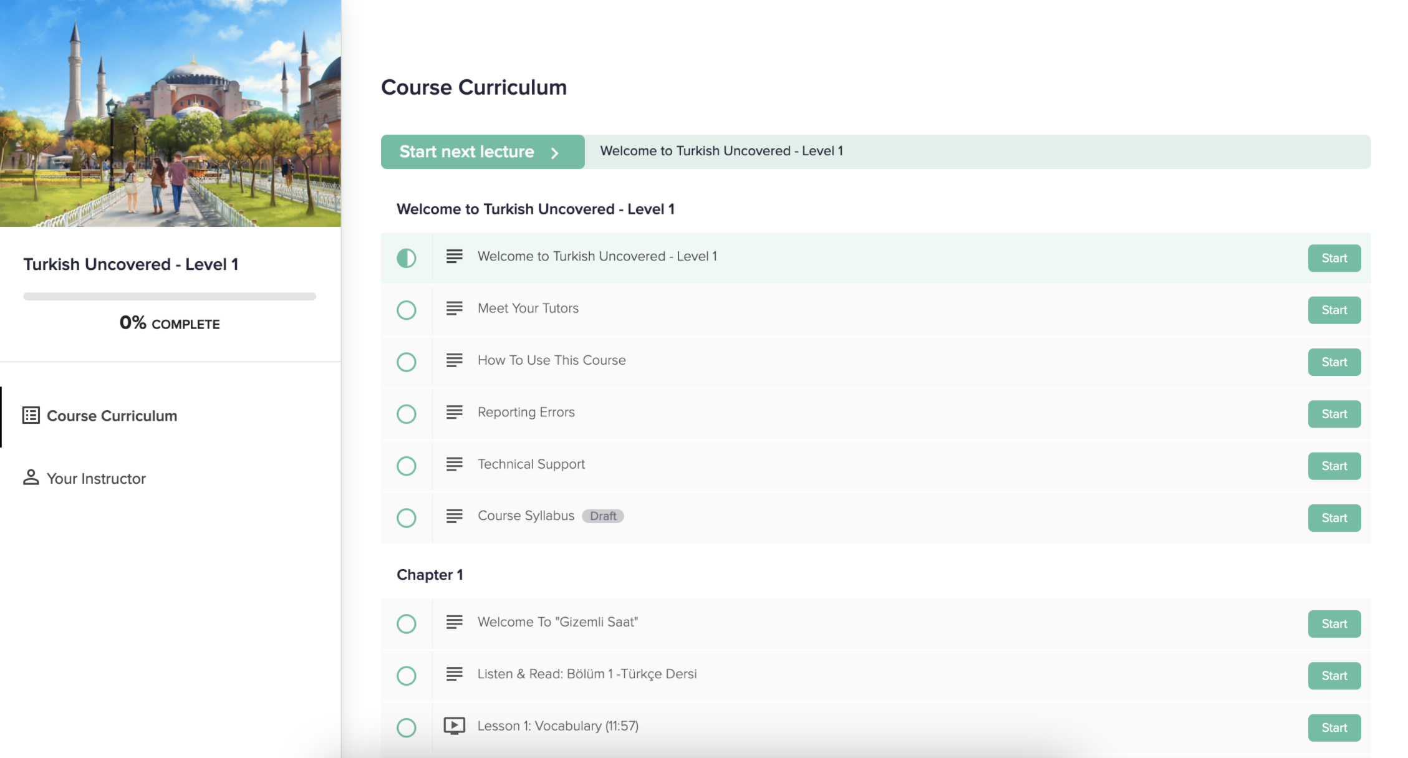Click the text icon beside Reporting Errors

[454, 412]
